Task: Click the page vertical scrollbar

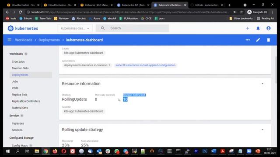Action: 276,69
